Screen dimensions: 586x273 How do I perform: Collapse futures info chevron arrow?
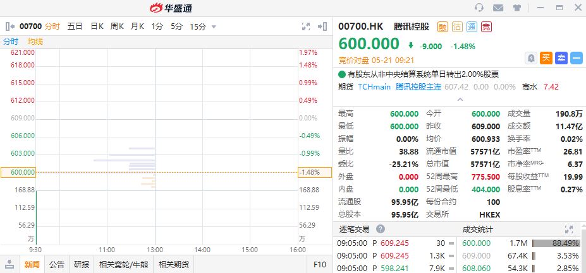click(x=460, y=100)
